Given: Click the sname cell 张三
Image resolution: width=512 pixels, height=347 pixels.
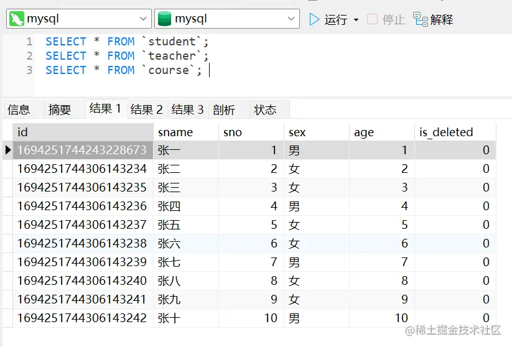Looking at the screenshot, I should [186, 187].
